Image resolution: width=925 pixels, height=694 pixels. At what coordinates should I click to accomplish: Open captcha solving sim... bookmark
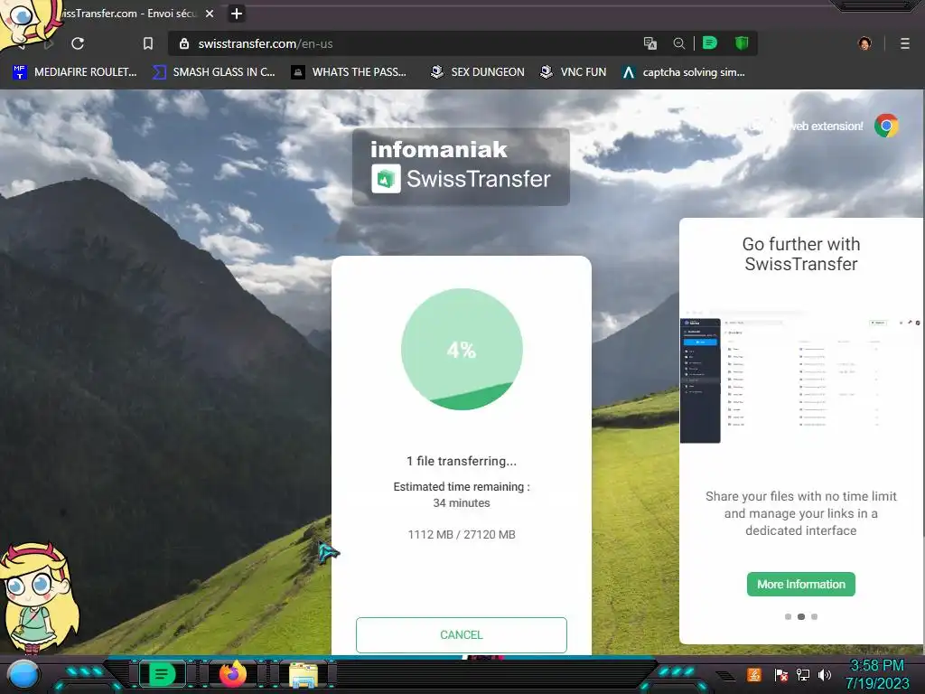point(683,72)
